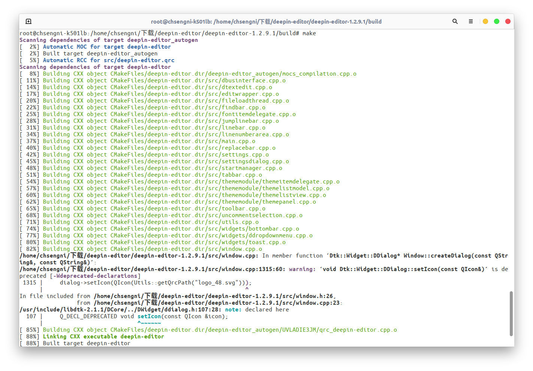The height and width of the screenshot is (371, 533).
Task: Click 'Linking CXX executable deepin-editor' line
Action: pos(92,337)
